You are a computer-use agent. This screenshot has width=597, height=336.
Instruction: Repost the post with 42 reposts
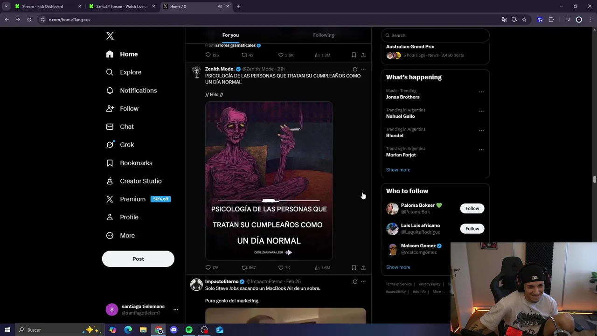(248, 55)
